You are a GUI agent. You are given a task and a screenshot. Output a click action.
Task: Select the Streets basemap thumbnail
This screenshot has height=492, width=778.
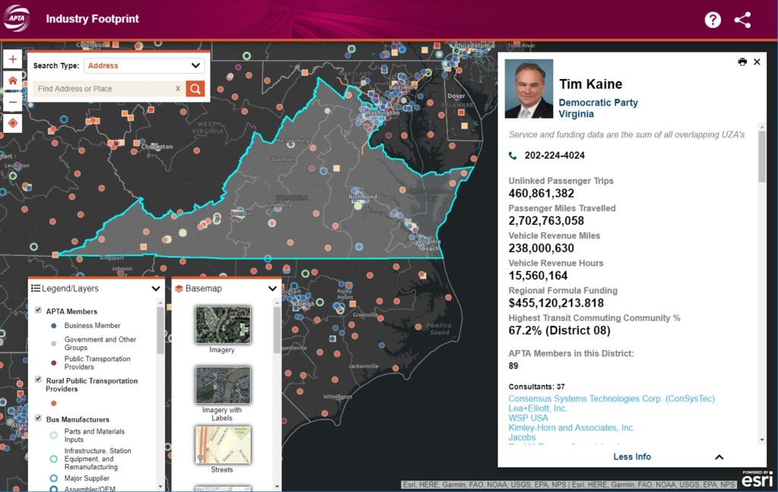[223, 445]
